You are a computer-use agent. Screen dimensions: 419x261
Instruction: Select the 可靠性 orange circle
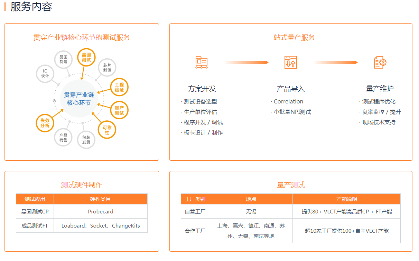click(107, 130)
